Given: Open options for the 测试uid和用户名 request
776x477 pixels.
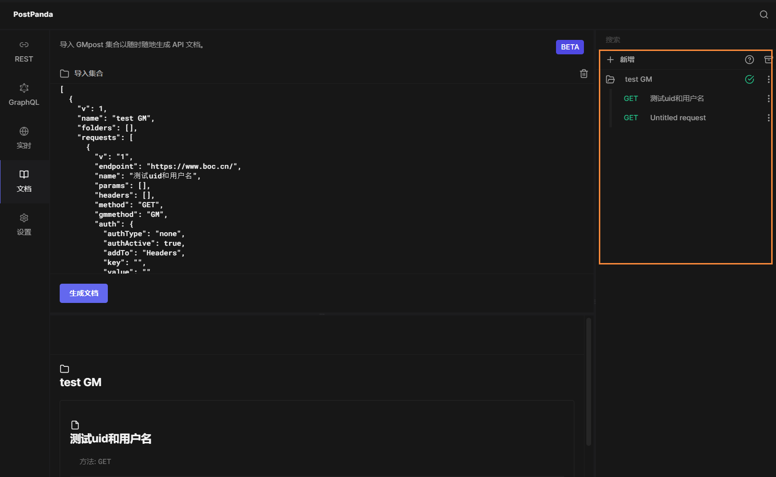Looking at the screenshot, I should point(768,98).
